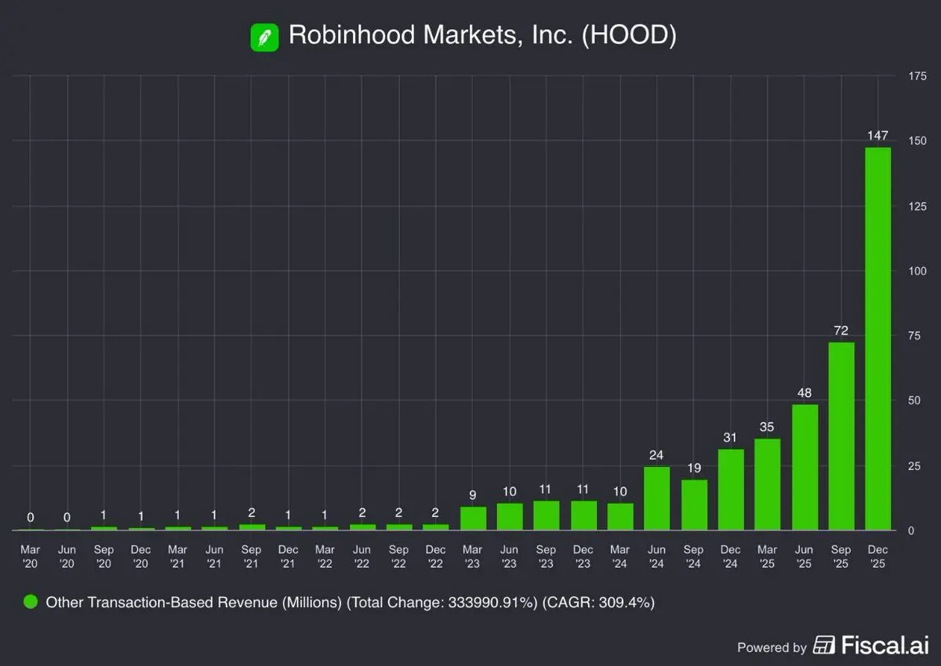The height and width of the screenshot is (666, 941).
Task: Click the value label 24
Action: click(x=657, y=455)
